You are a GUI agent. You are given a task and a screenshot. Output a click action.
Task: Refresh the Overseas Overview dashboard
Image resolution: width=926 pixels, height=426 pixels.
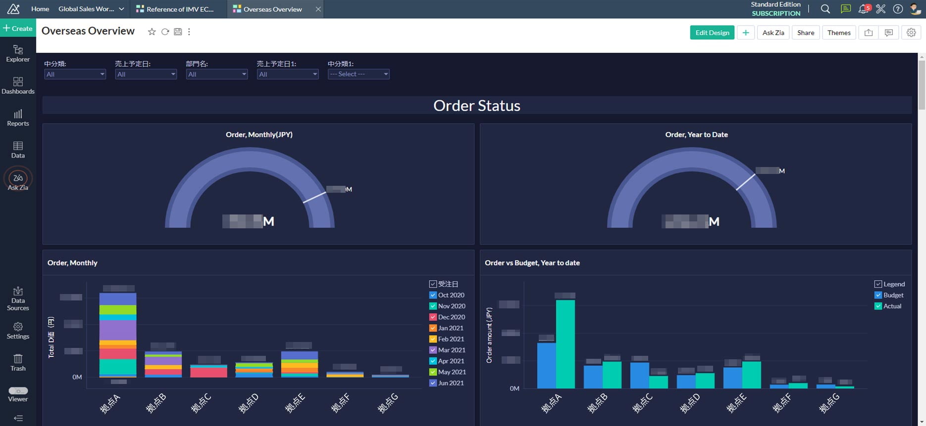click(x=165, y=32)
